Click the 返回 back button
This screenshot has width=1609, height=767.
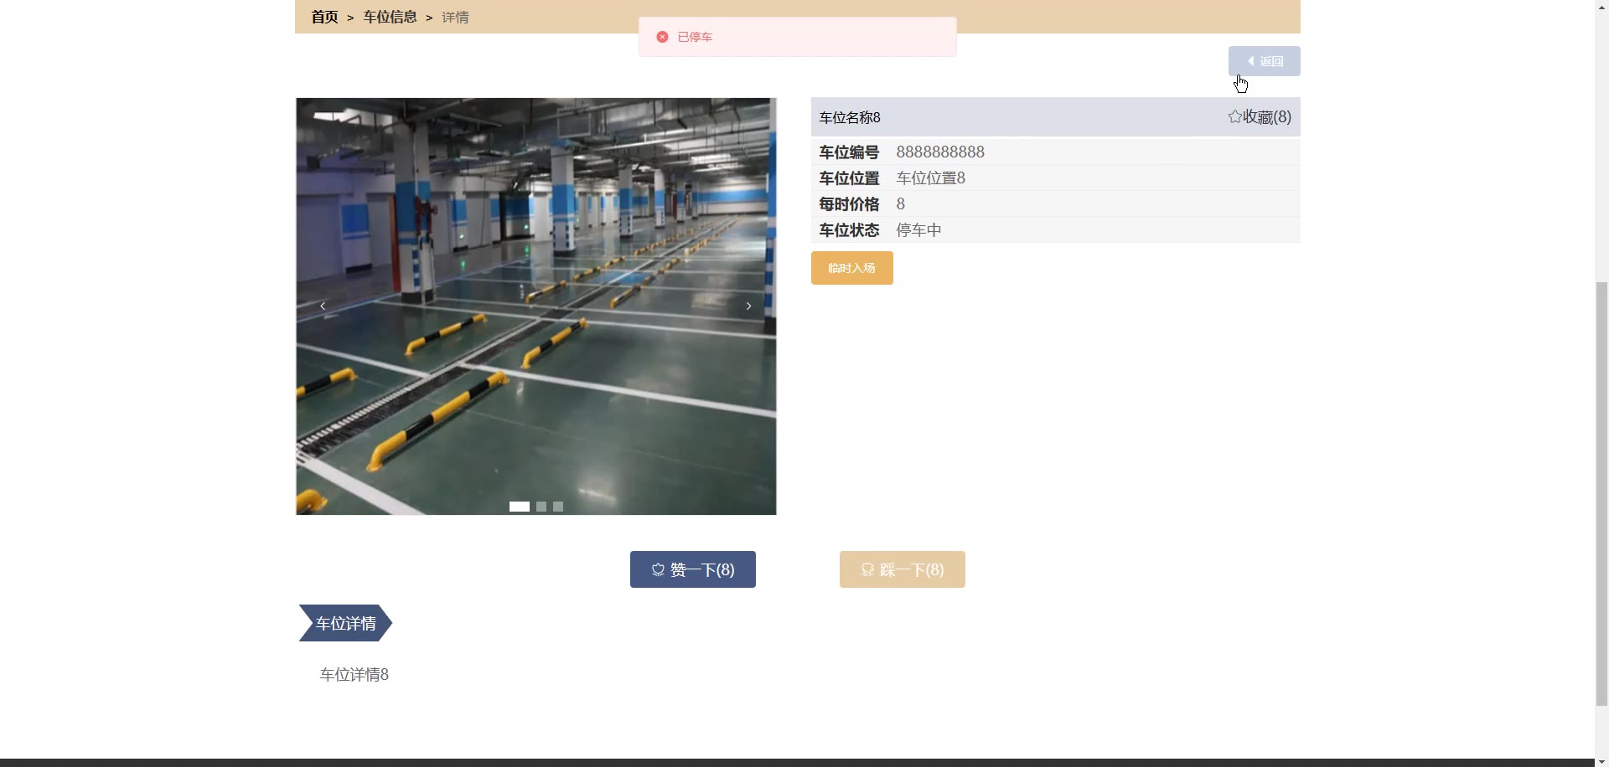coord(1264,61)
